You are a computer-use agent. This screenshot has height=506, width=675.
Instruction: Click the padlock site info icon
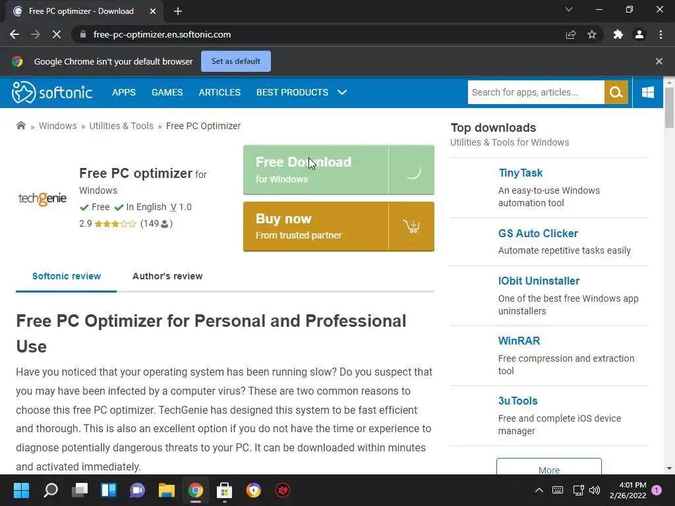pos(82,34)
